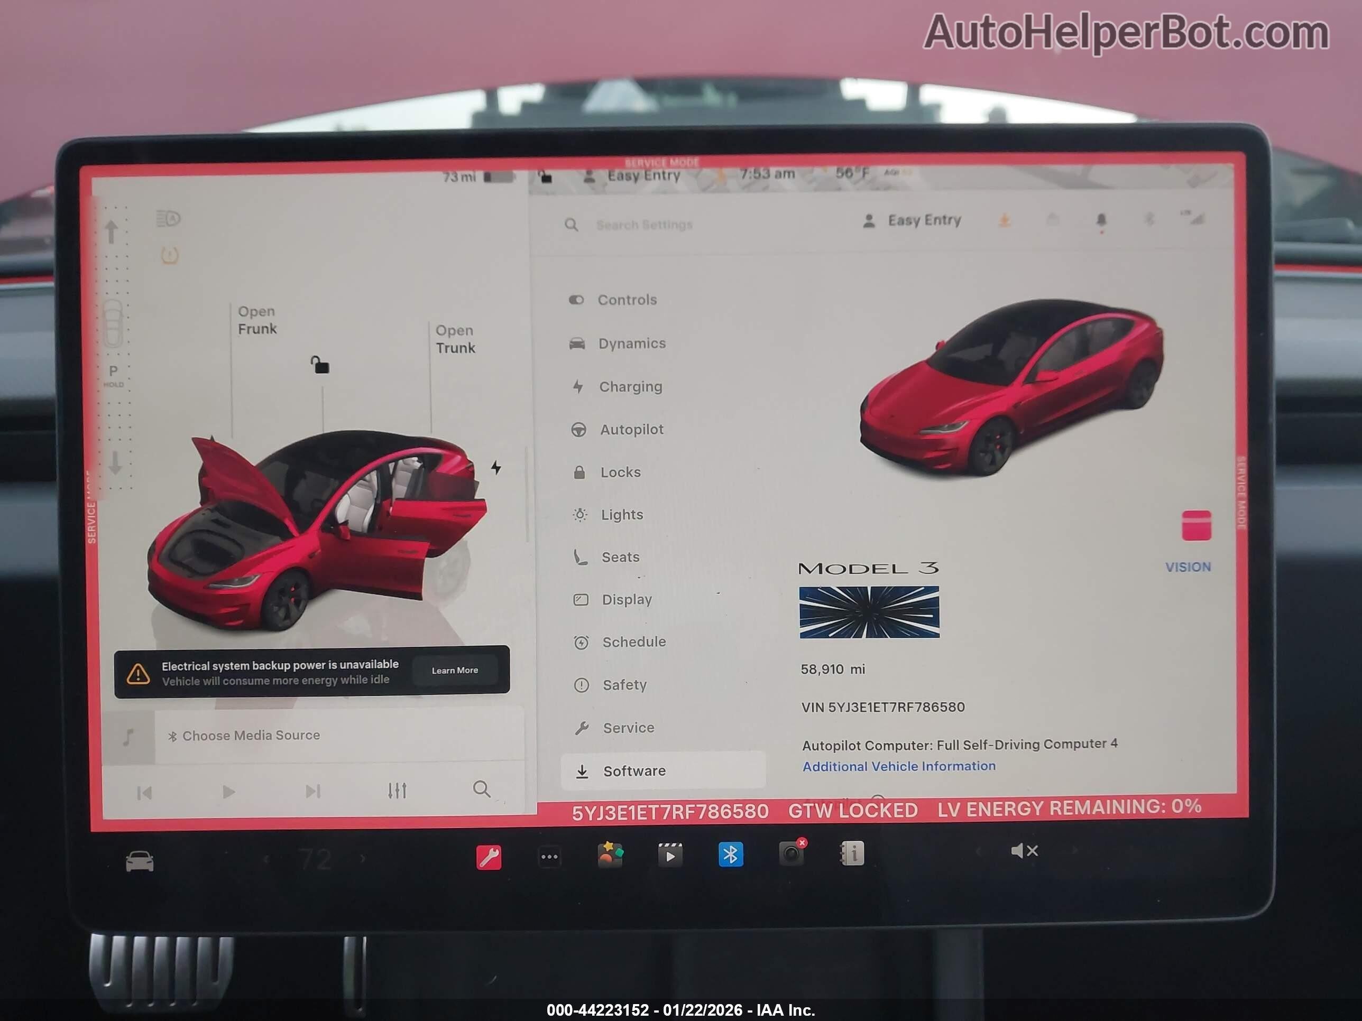Tap the orange software download icon

coord(1004,220)
